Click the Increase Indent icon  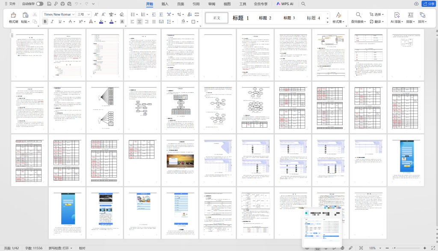click(161, 14)
